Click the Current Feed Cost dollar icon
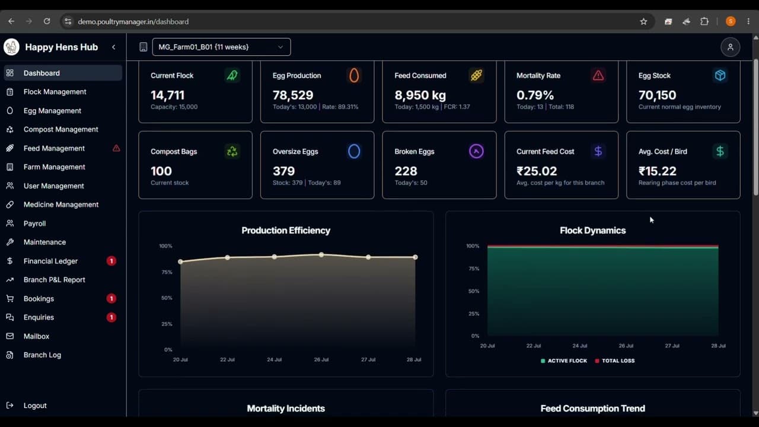The height and width of the screenshot is (427, 759). (598, 151)
